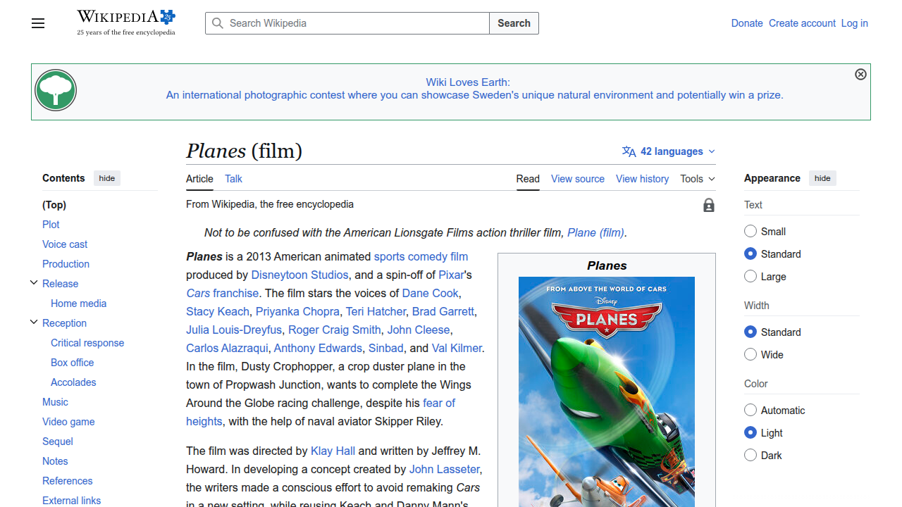Jump to Home media subsection

78,303
